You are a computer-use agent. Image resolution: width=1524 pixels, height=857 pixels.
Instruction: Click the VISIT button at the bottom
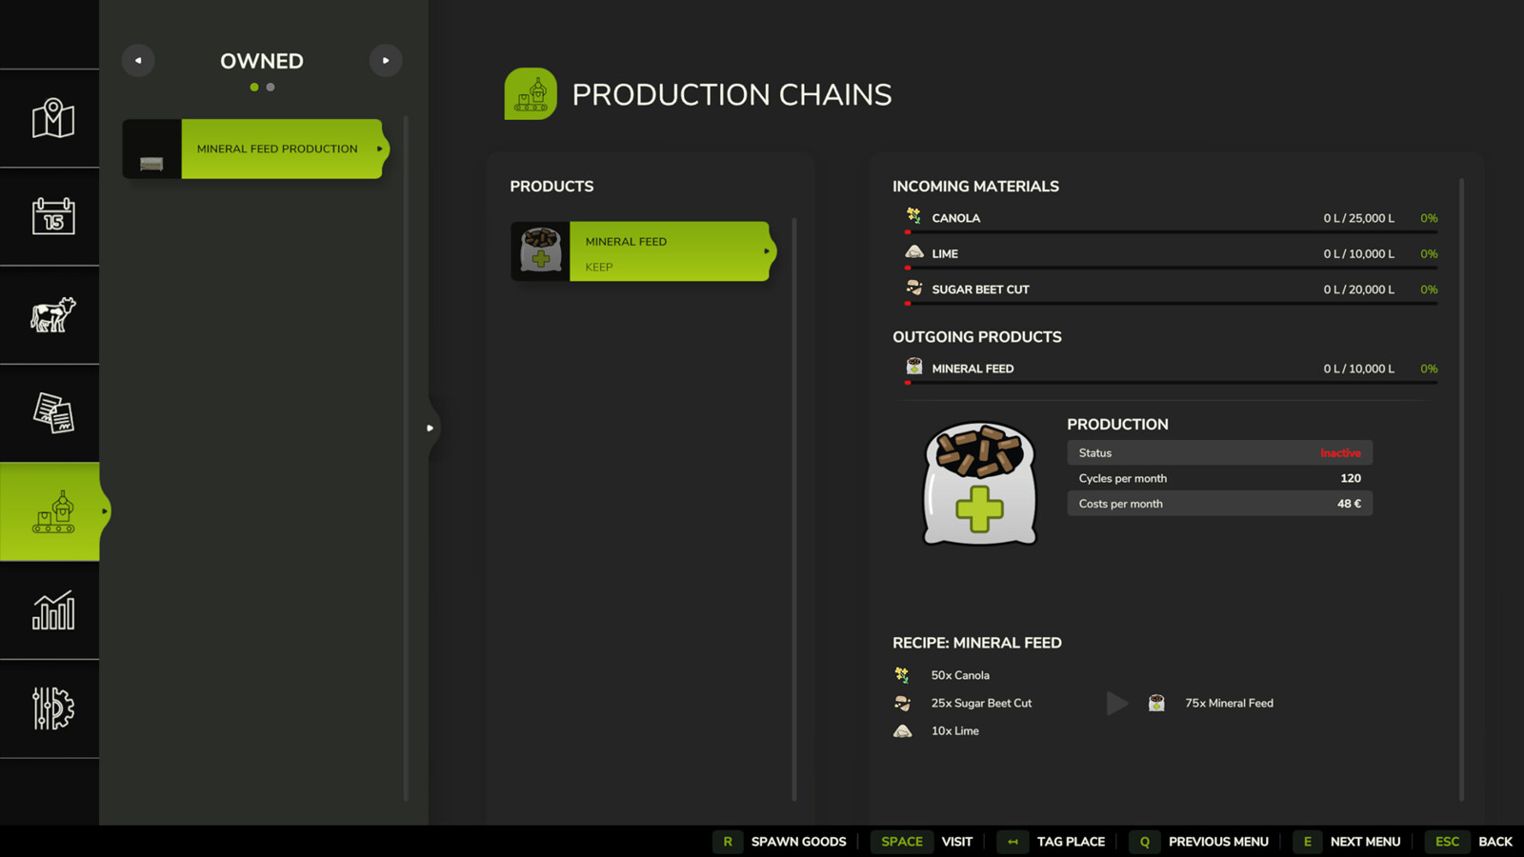[x=956, y=842]
